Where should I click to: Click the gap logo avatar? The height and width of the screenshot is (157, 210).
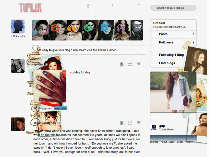[154, 127]
